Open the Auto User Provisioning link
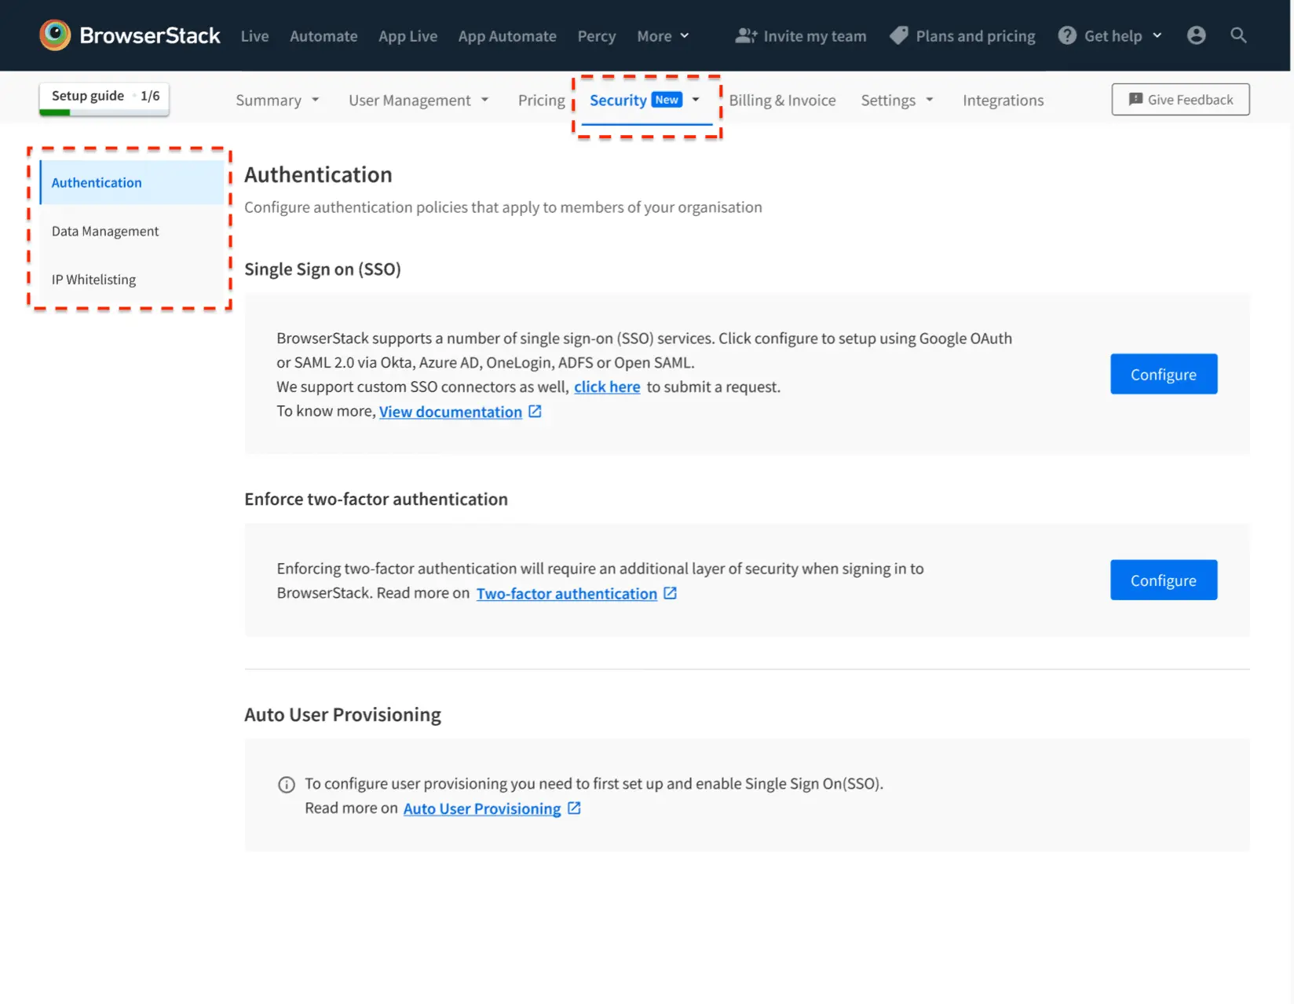This screenshot has width=1294, height=1004. click(x=482, y=809)
